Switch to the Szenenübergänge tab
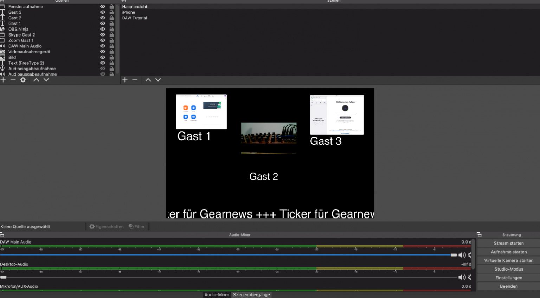Viewport: 540px width, 298px height. (251, 295)
